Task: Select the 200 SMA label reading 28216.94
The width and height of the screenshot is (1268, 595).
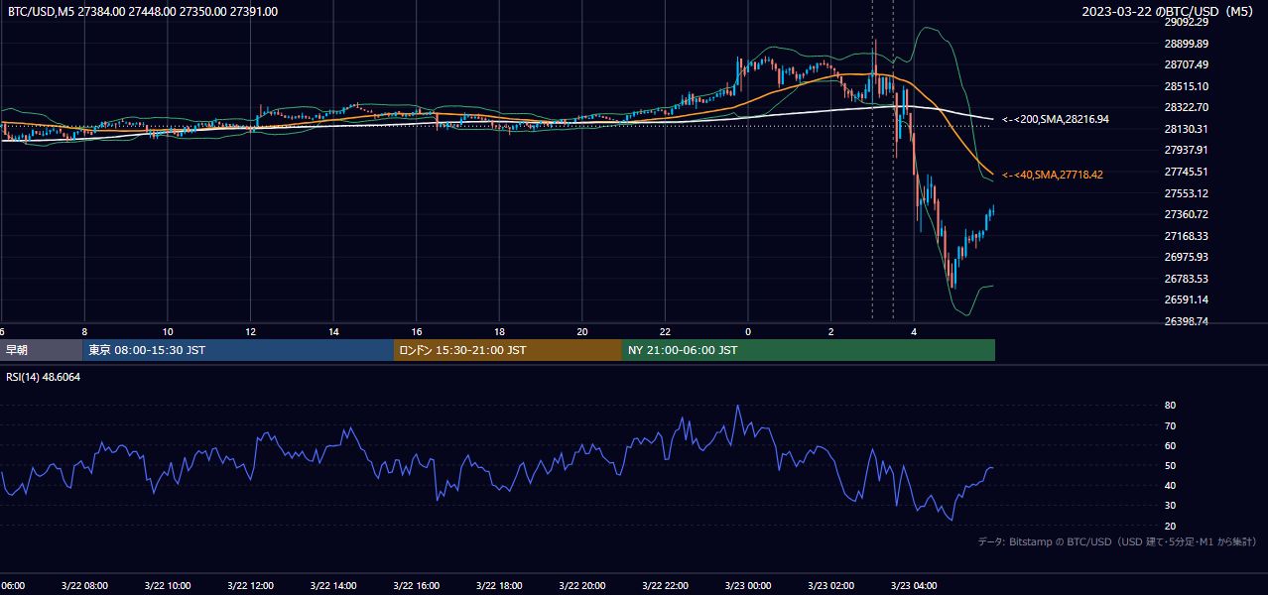Action: [x=1056, y=119]
